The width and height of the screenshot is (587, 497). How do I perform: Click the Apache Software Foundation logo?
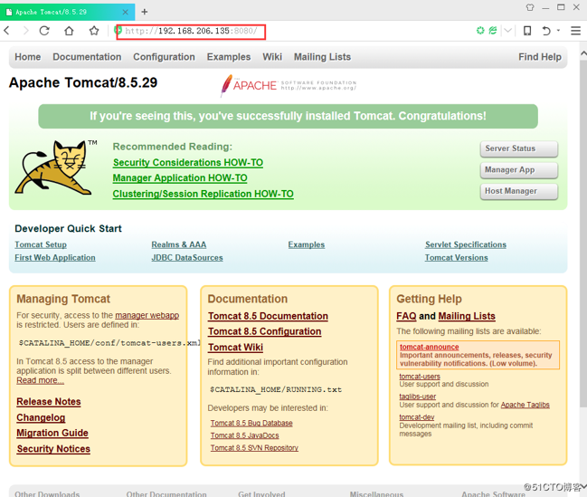tap(289, 85)
